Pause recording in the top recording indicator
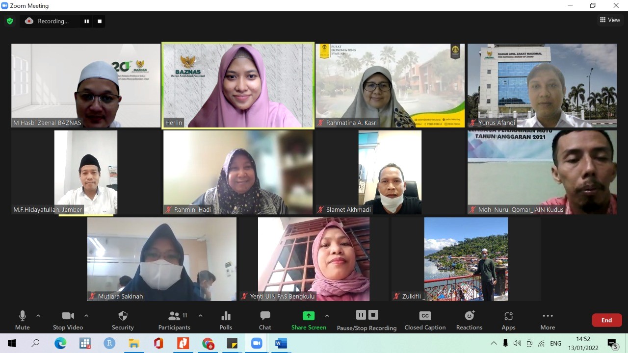The height and width of the screenshot is (353, 628). coord(87,21)
